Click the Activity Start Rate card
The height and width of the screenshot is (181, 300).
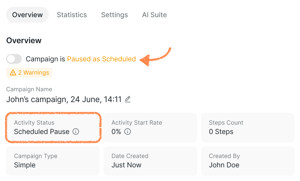pyautogui.click(x=150, y=128)
